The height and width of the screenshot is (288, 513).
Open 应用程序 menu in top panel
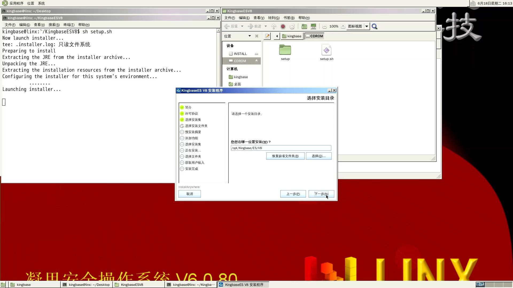click(16, 3)
